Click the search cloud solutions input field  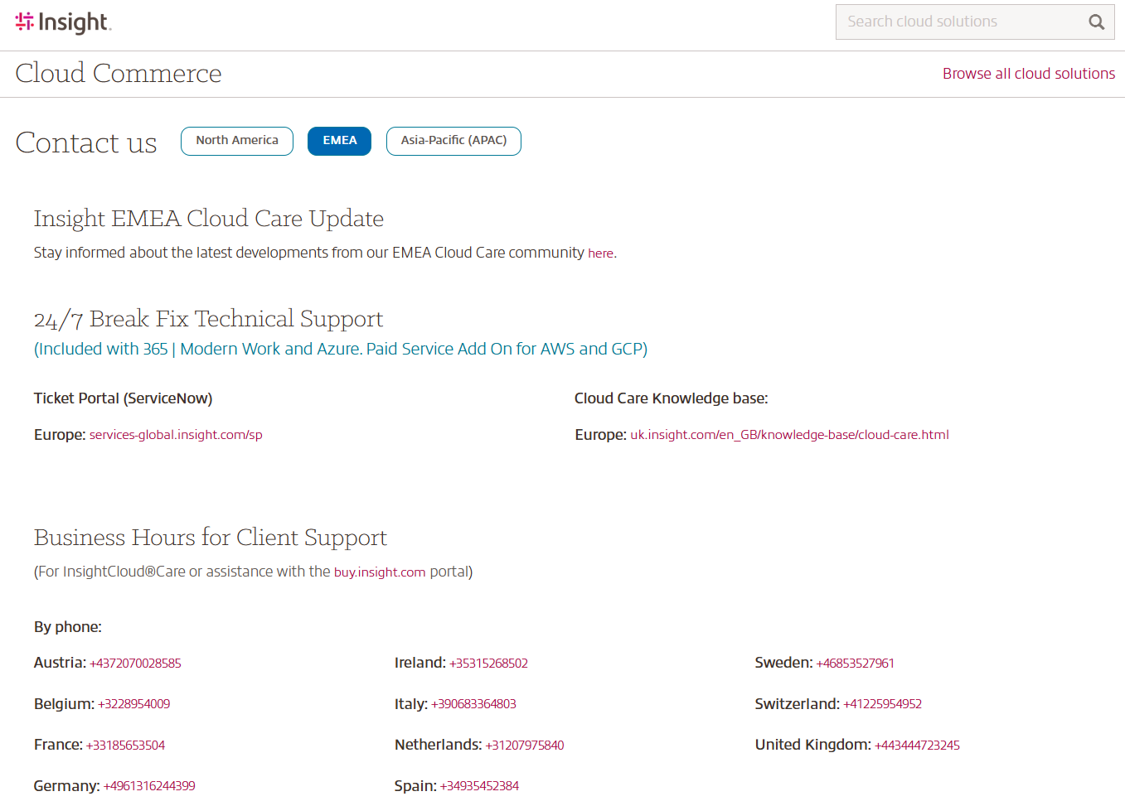coord(953,22)
